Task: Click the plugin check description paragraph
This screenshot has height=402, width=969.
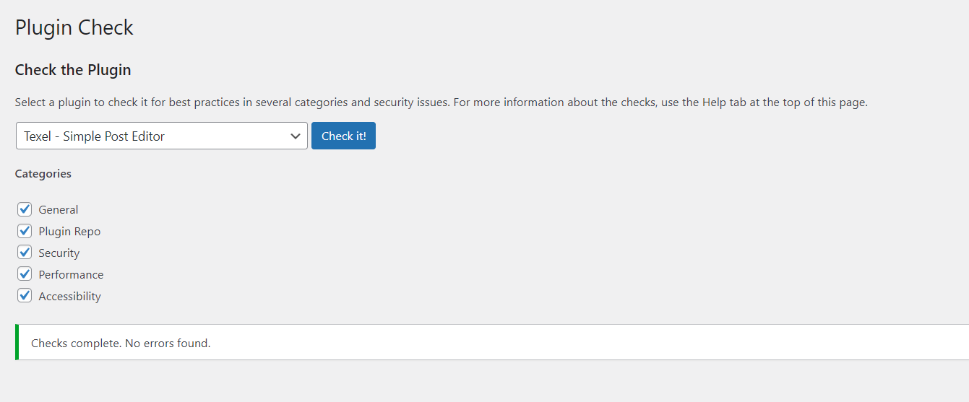Action: point(441,102)
